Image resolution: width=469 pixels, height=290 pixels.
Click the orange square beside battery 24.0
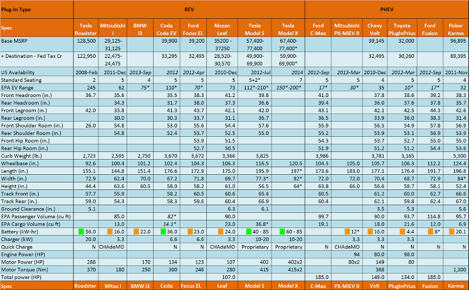(x=221, y=232)
